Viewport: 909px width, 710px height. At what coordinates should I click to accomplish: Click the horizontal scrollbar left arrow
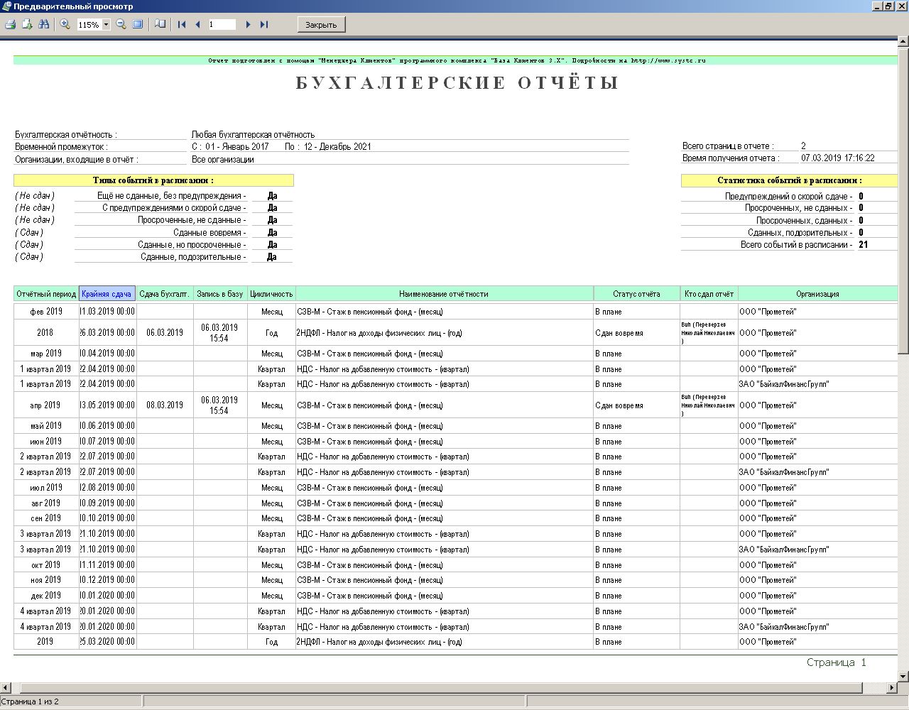(x=6, y=688)
